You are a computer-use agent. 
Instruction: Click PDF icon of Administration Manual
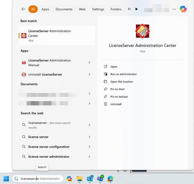tap(24, 63)
